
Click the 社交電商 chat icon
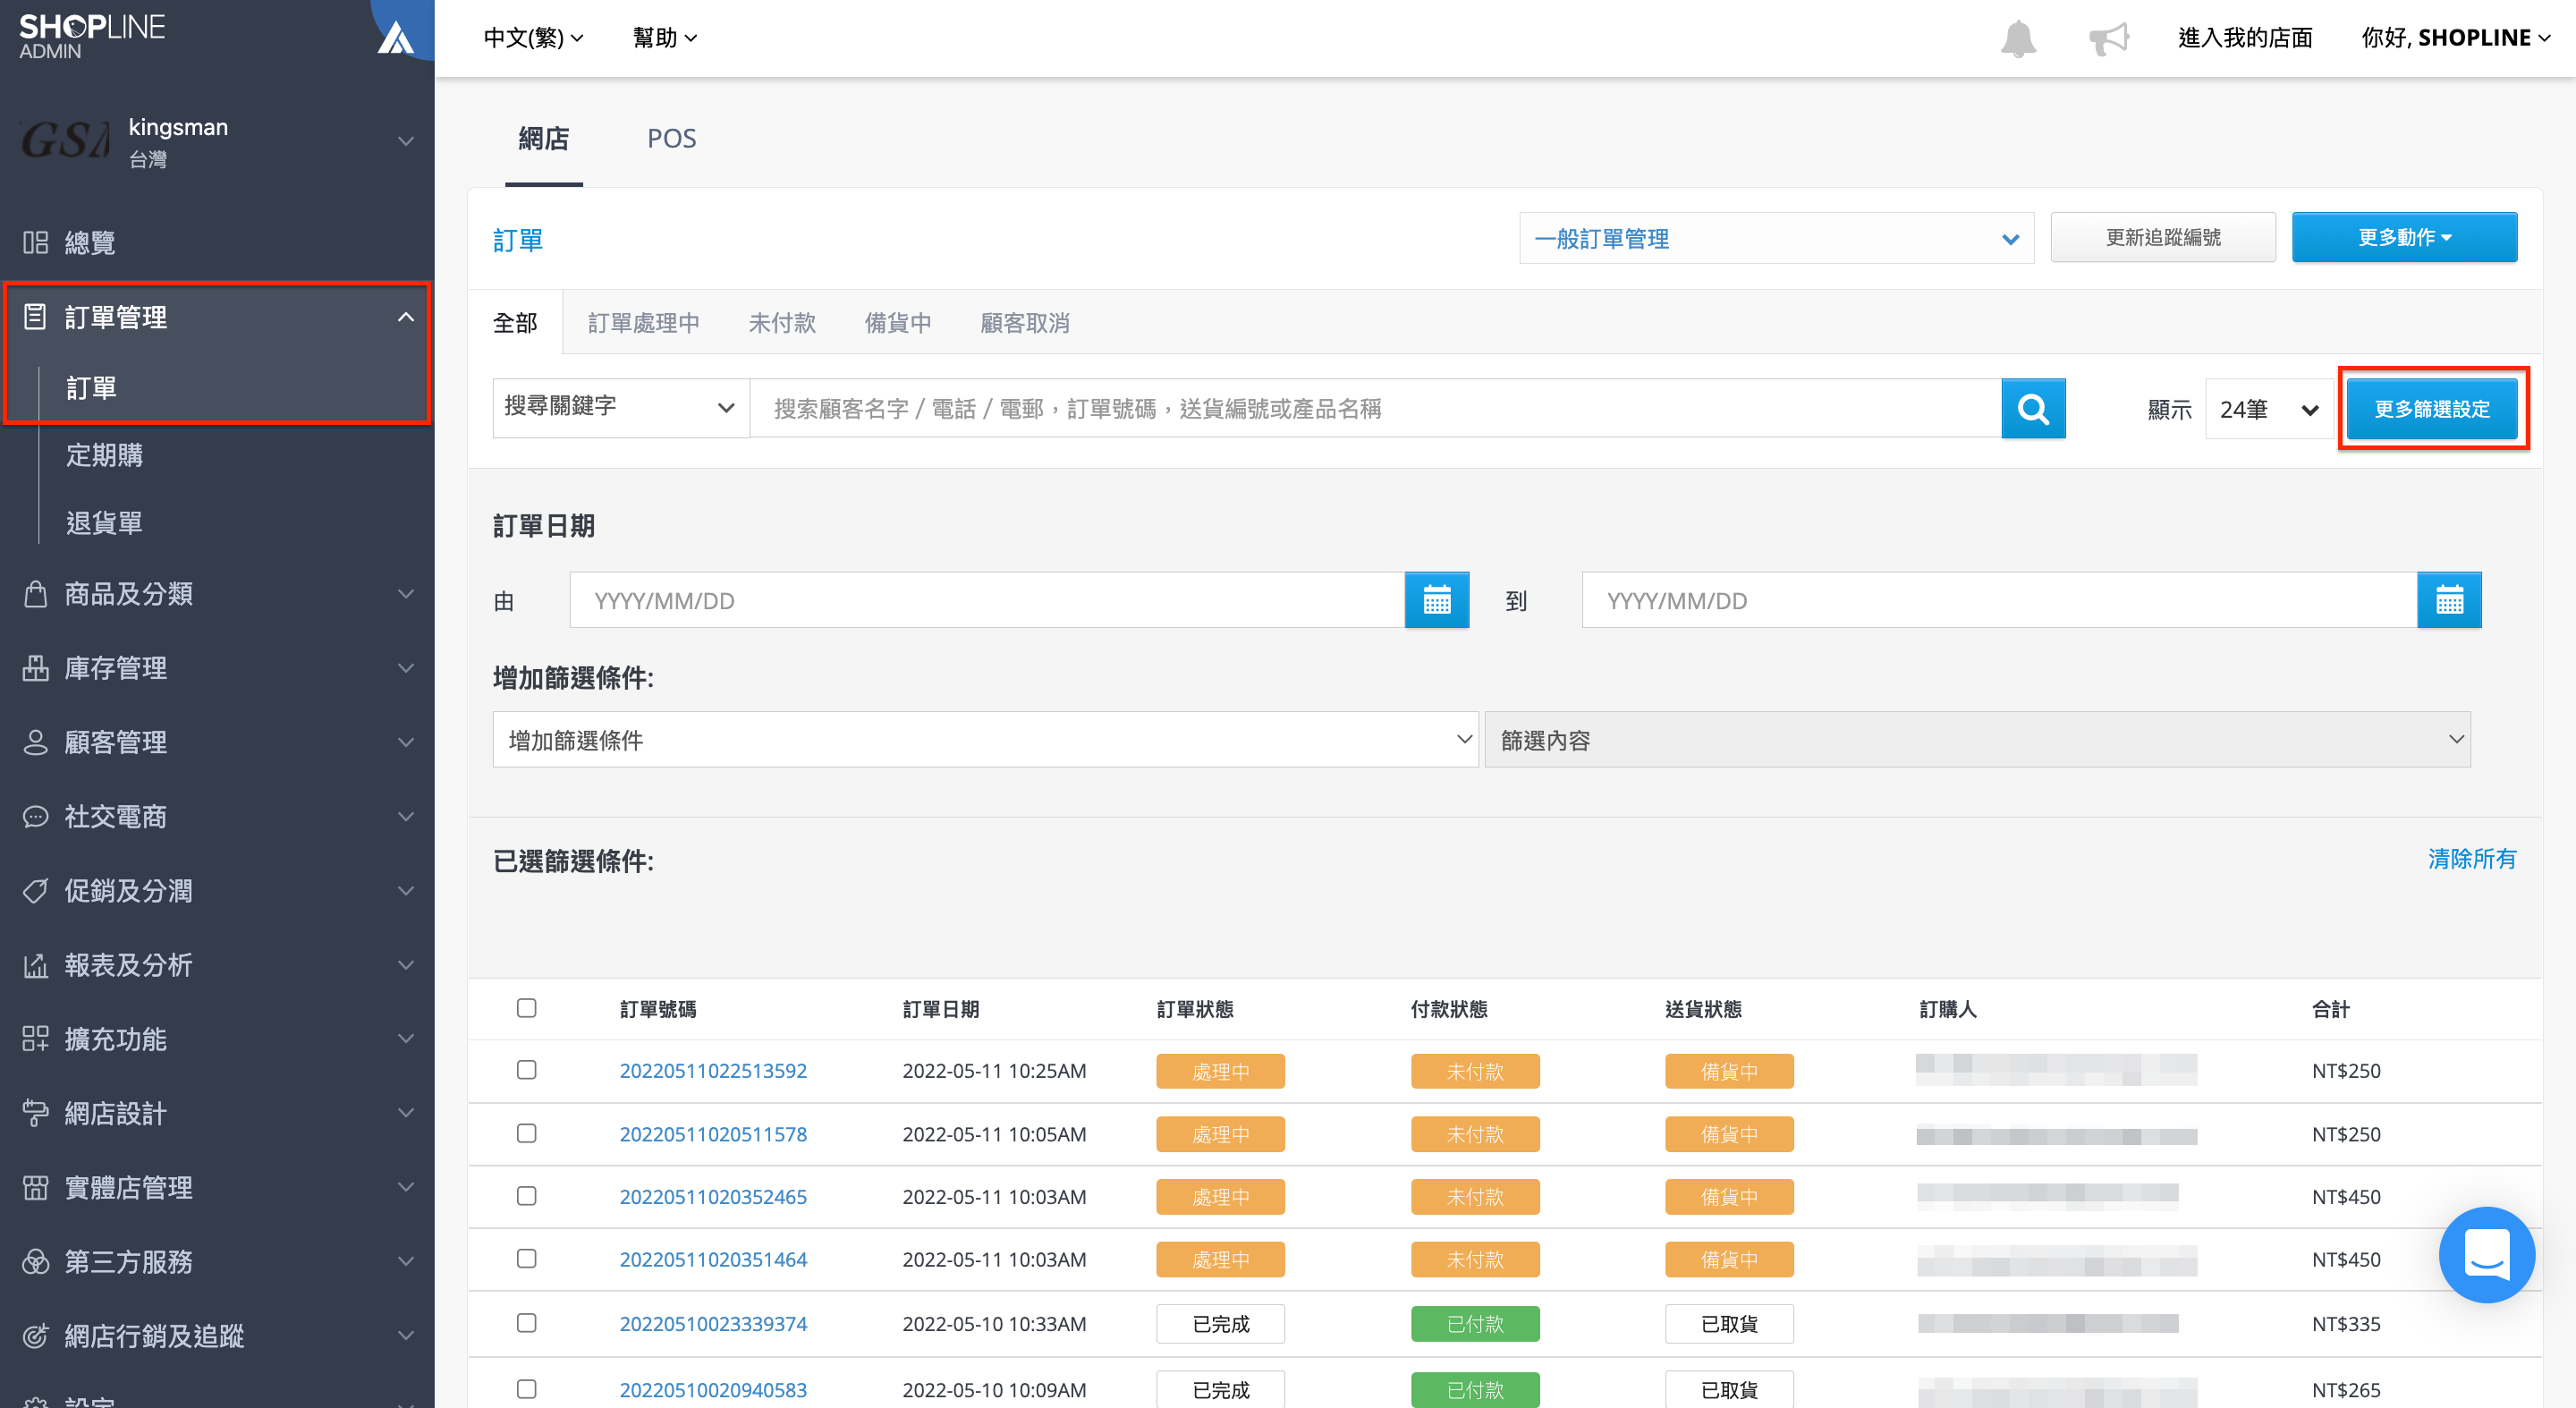(35, 816)
